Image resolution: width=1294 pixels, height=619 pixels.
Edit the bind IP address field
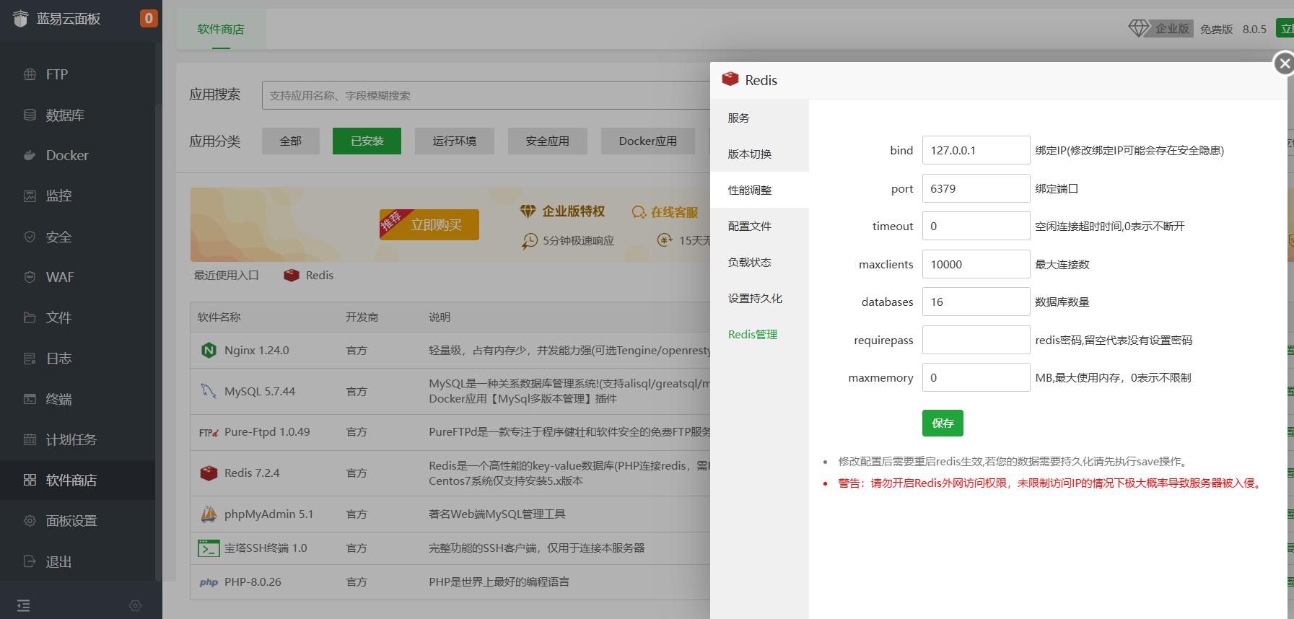976,150
